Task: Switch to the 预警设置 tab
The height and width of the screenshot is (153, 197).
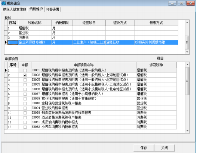Action: 53,9
